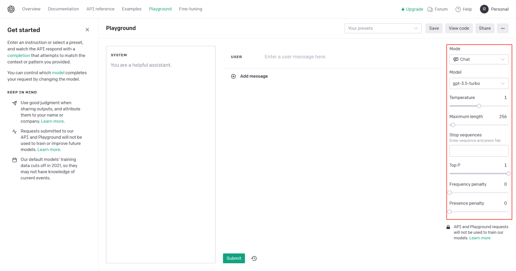Click the Maximum length slider handle
The height and width of the screenshot is (271, 516).
tap(453, 125)
